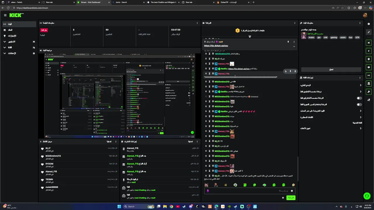Click the moderator panel icon above the wrench
This screenshot has width=374, height=210.
click(369, 84)
